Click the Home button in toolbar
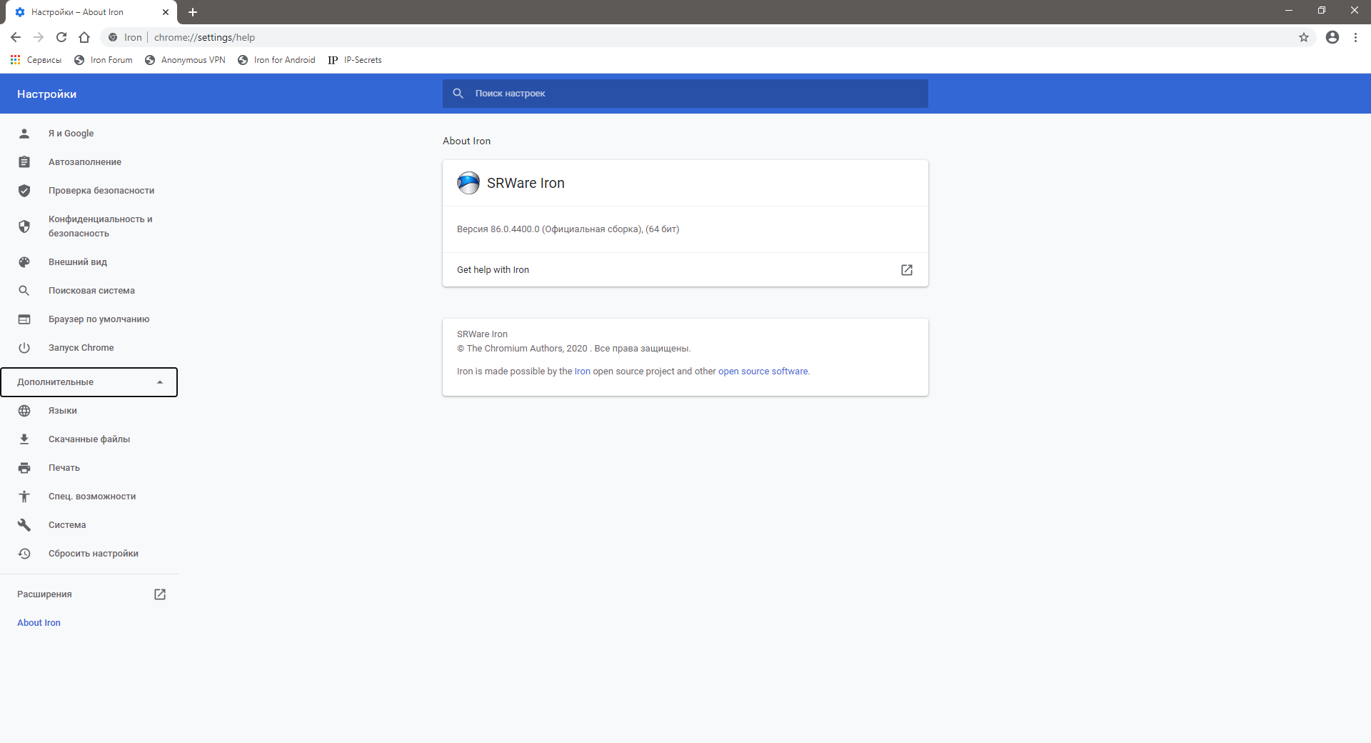Viewport: 1371px width, 743px height. click(84, 37)
